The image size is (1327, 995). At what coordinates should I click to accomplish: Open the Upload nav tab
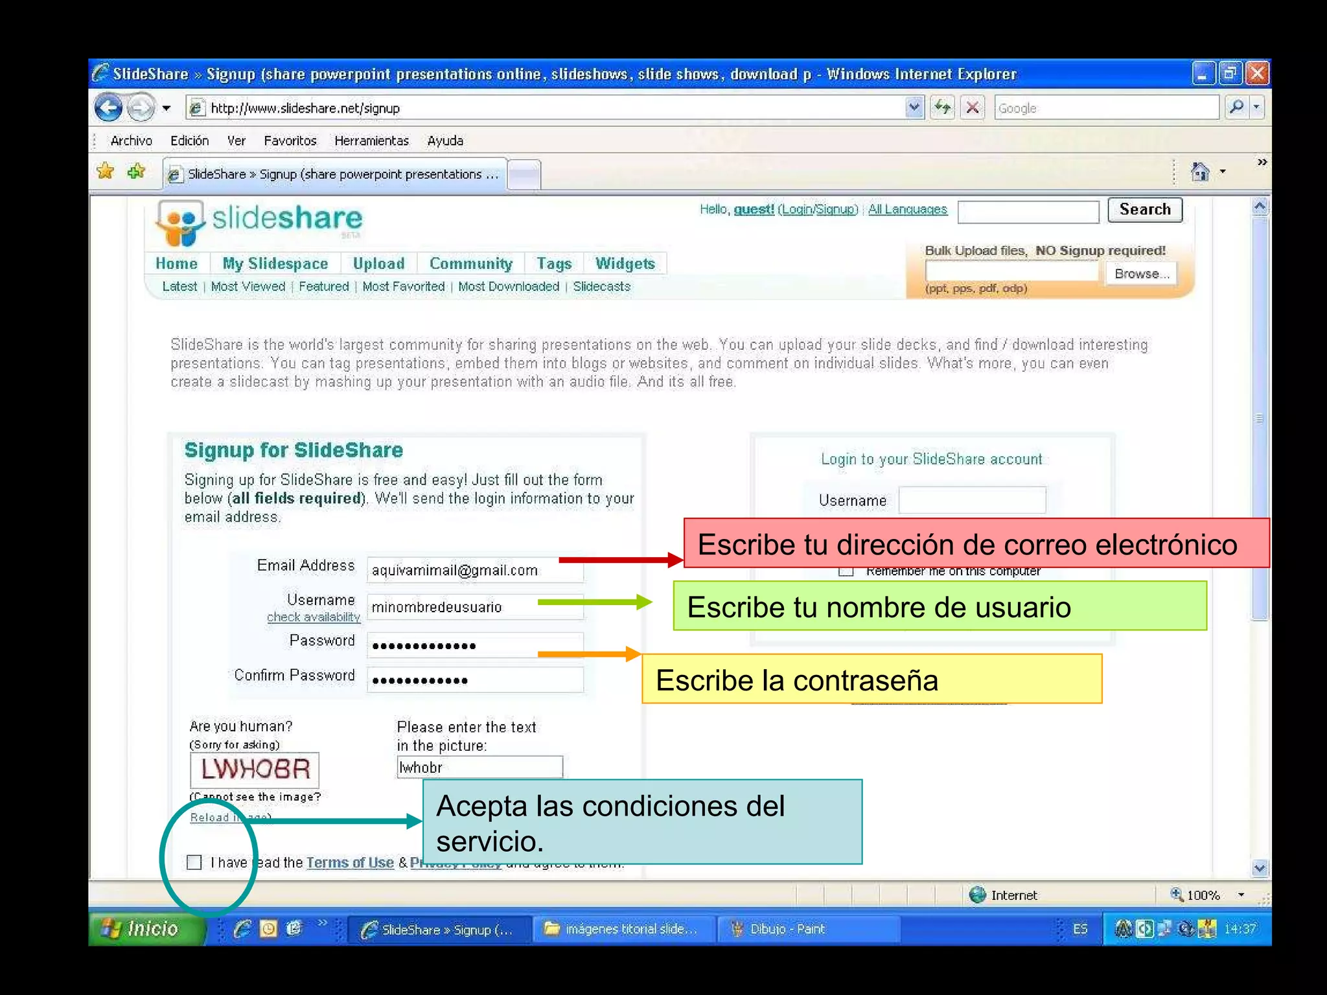click(x=379, y=264)
